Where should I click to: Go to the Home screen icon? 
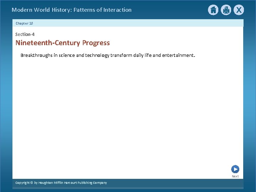pos(213,10)
